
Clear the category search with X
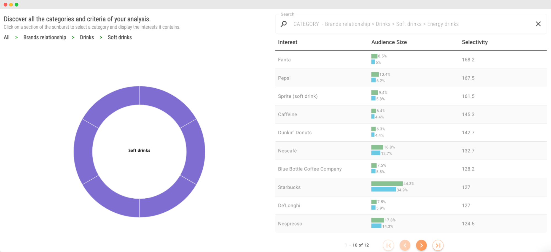pyautogui.click(x=538, y=24)
